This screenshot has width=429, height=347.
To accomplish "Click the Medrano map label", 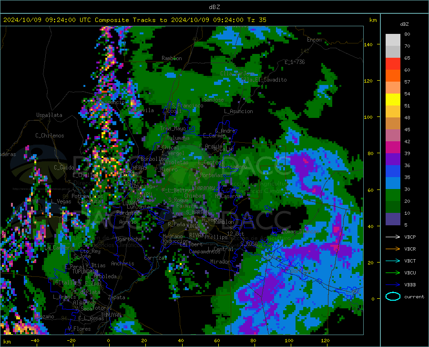I will 173,236.
